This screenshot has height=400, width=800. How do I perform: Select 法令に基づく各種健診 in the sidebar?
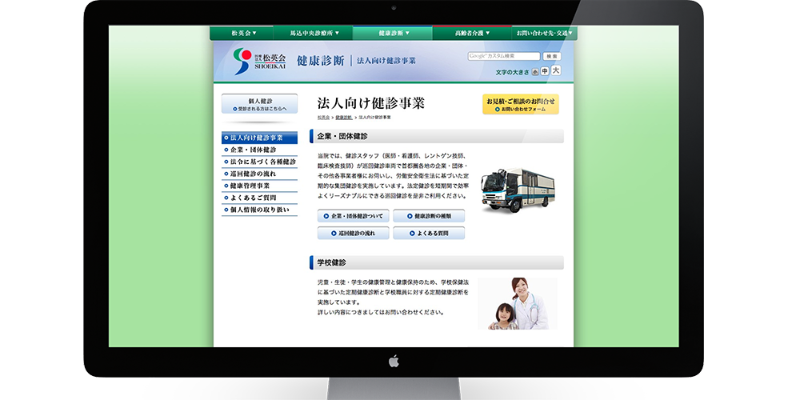click(x=259, y=162)
